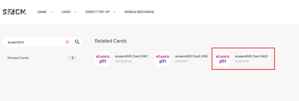Focus the eLearnGift search field
The width and height of the screenshot is (299, 101).
tap(35, 42)
